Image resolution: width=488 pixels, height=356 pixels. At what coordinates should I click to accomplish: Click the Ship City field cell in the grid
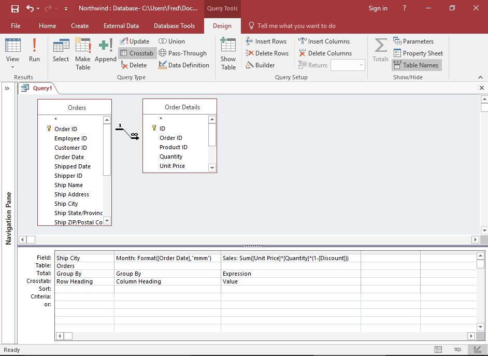pyautogui.click(x=84, y=258)
